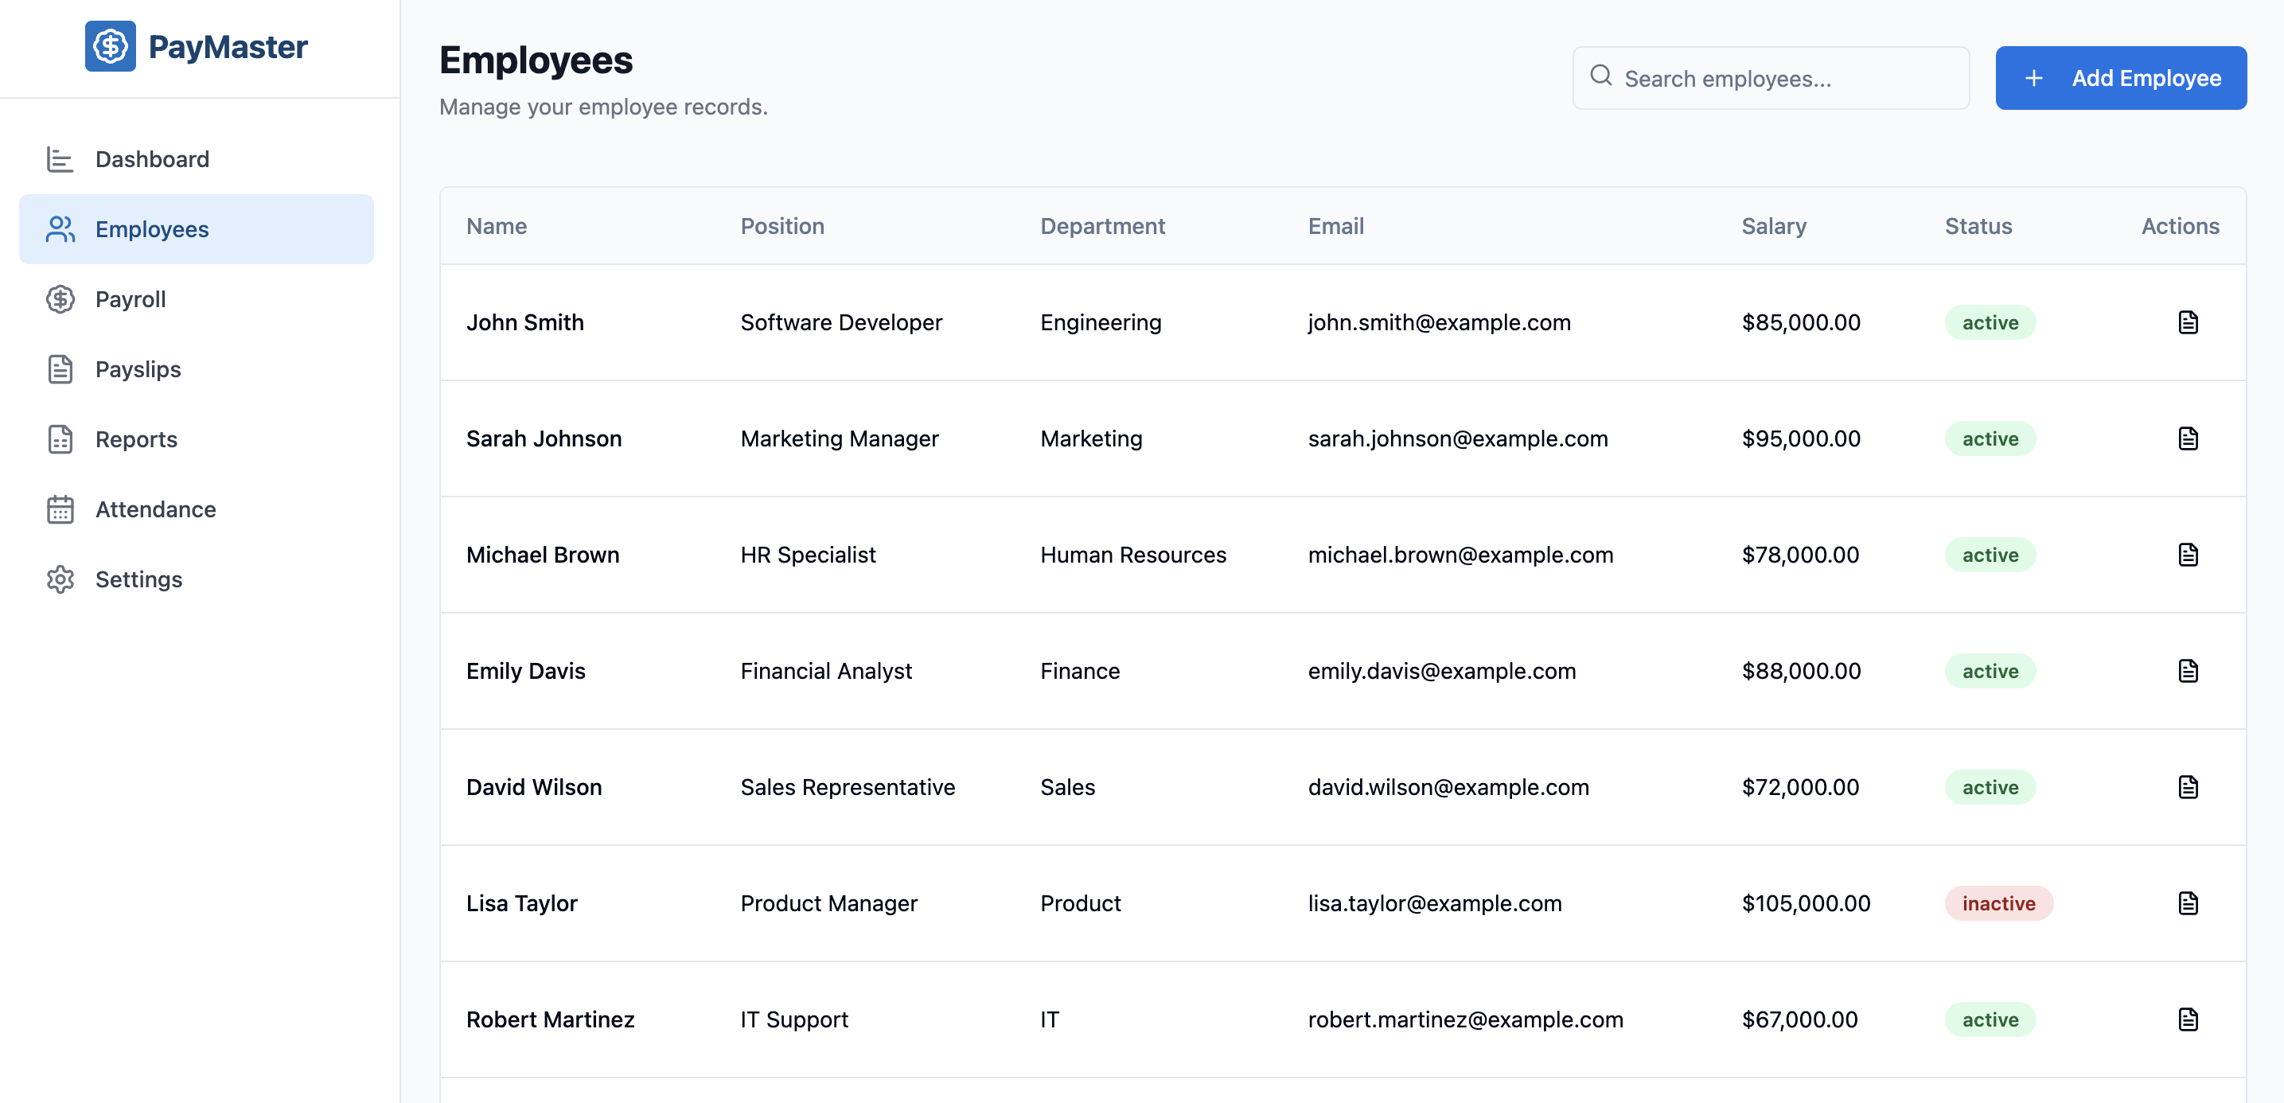Click john.smith@example.com email
This screenshot has width=2284, height=1103.
(1438, 323)
